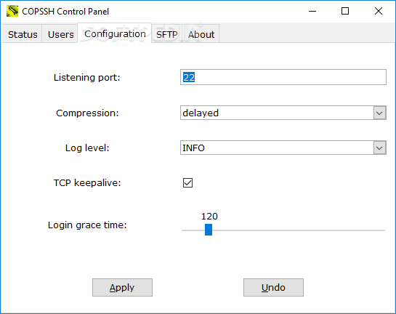This screenshot has width=396, height=314.
Task: Click the Listening port label
Action: (x=87, y=77)
